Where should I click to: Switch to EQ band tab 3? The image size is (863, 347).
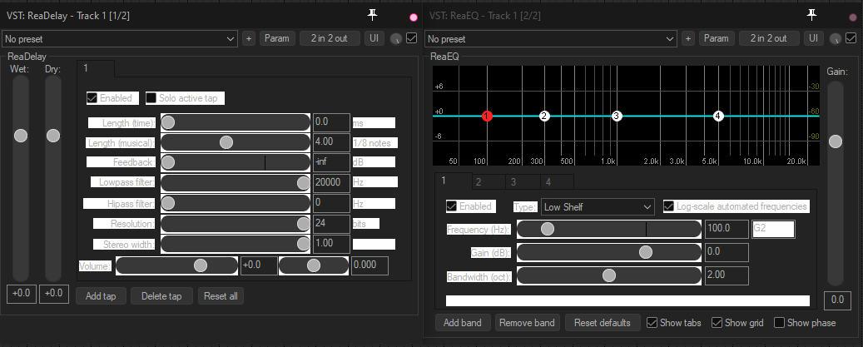[523, 182]
